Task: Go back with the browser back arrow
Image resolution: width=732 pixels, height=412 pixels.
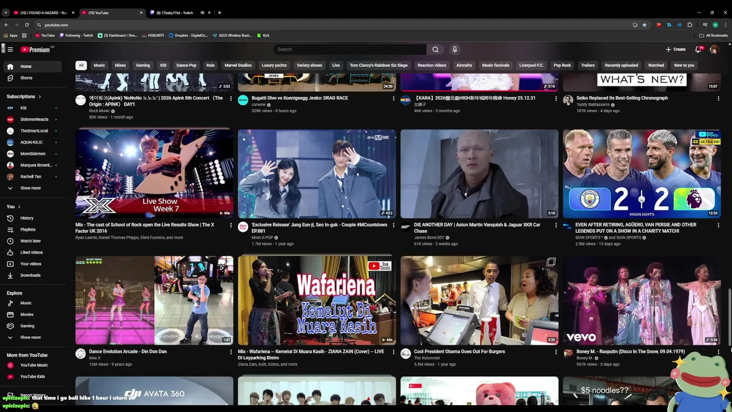Action: tap(6, 25)
